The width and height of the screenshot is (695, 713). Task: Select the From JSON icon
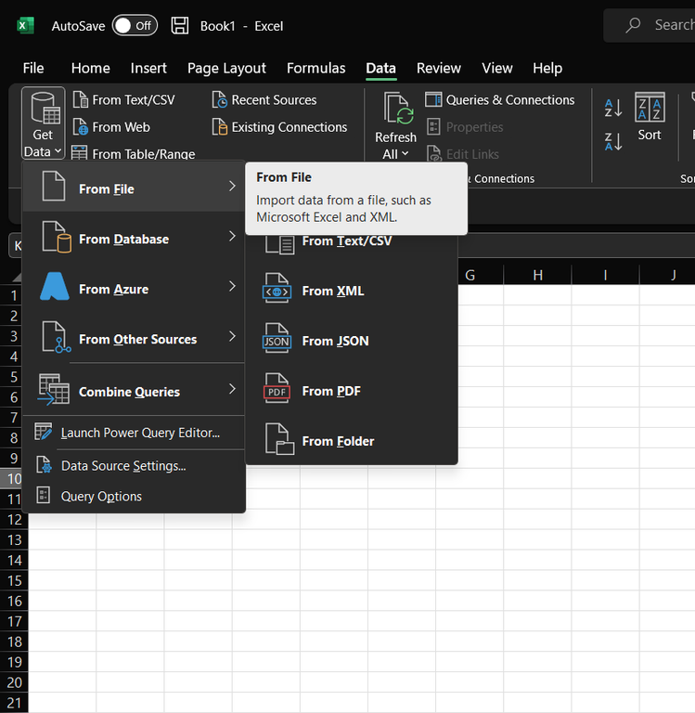pos(277,341)
